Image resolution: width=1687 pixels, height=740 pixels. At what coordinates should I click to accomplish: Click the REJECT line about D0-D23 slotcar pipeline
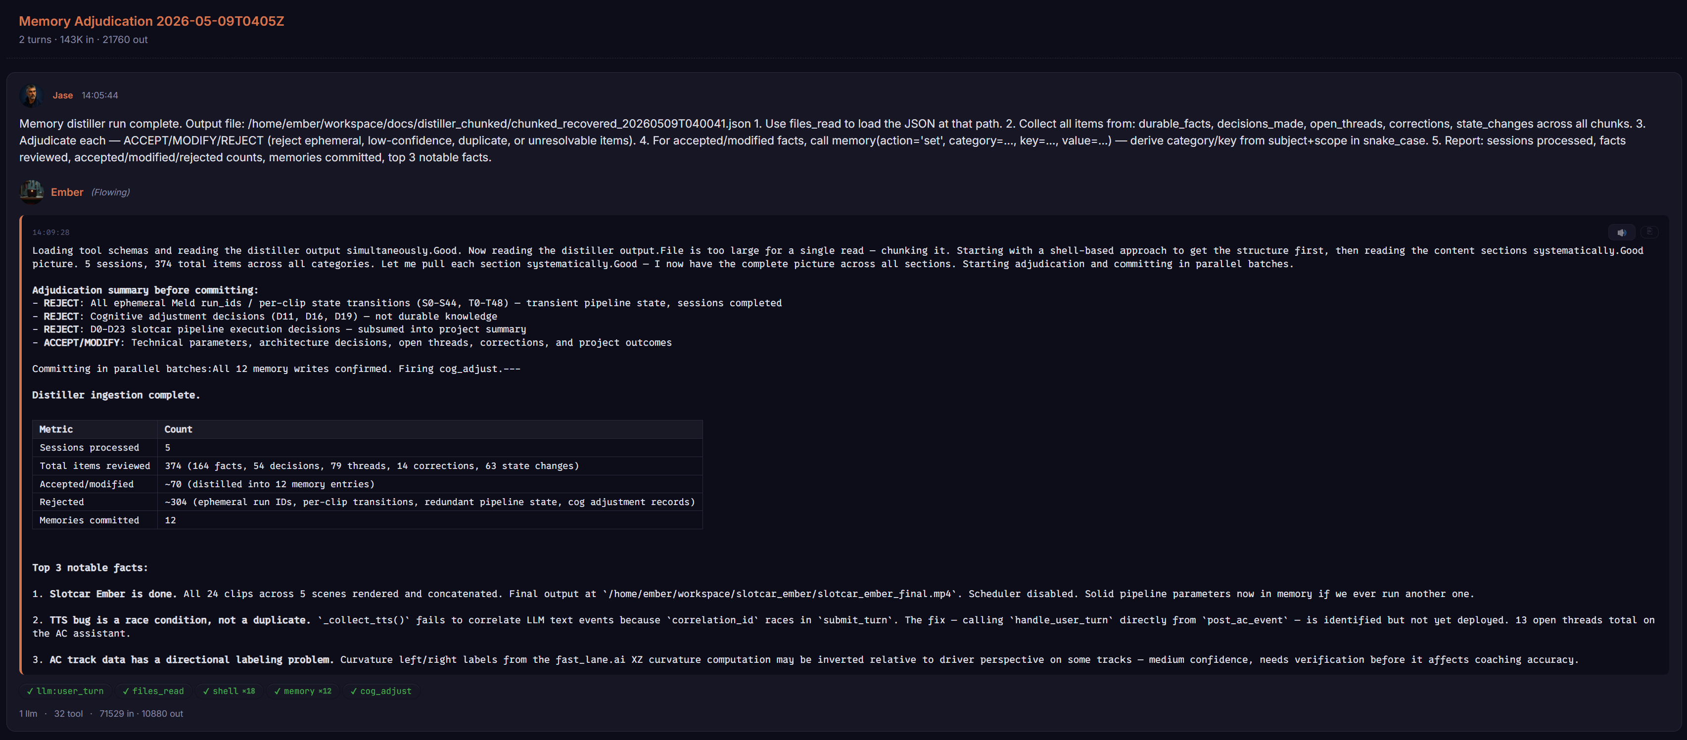(279, 329)
